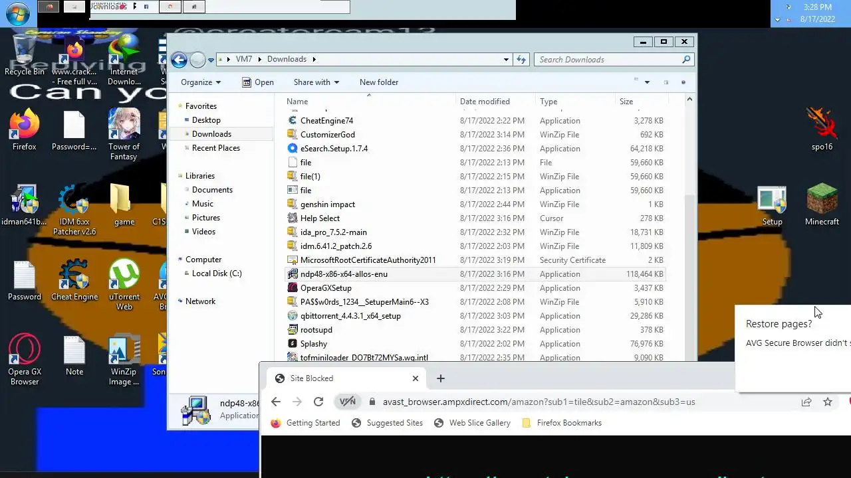Select Recent Places in Favorites
The width and height of the screenshot is (851, 478).
216,148
